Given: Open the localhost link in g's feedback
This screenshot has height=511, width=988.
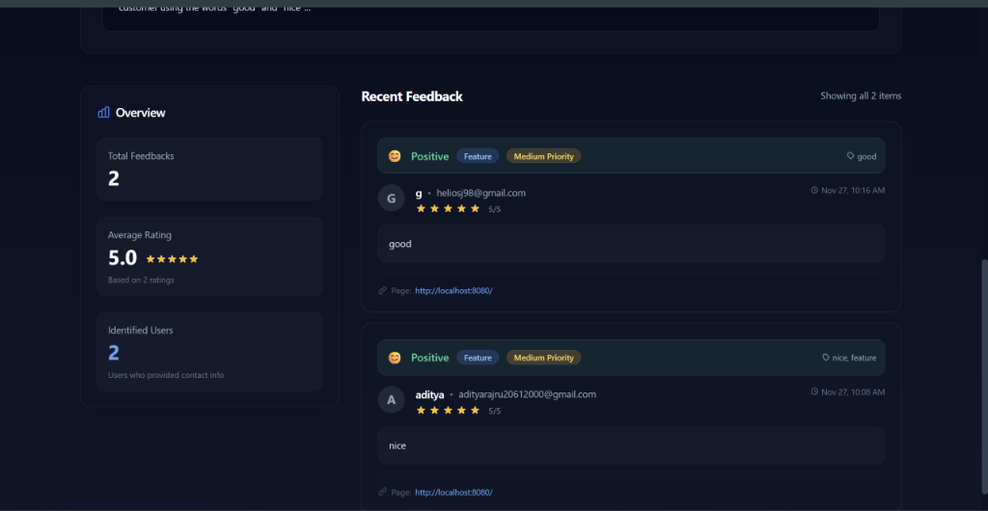Looking at the screenshot, I should 453,291.
